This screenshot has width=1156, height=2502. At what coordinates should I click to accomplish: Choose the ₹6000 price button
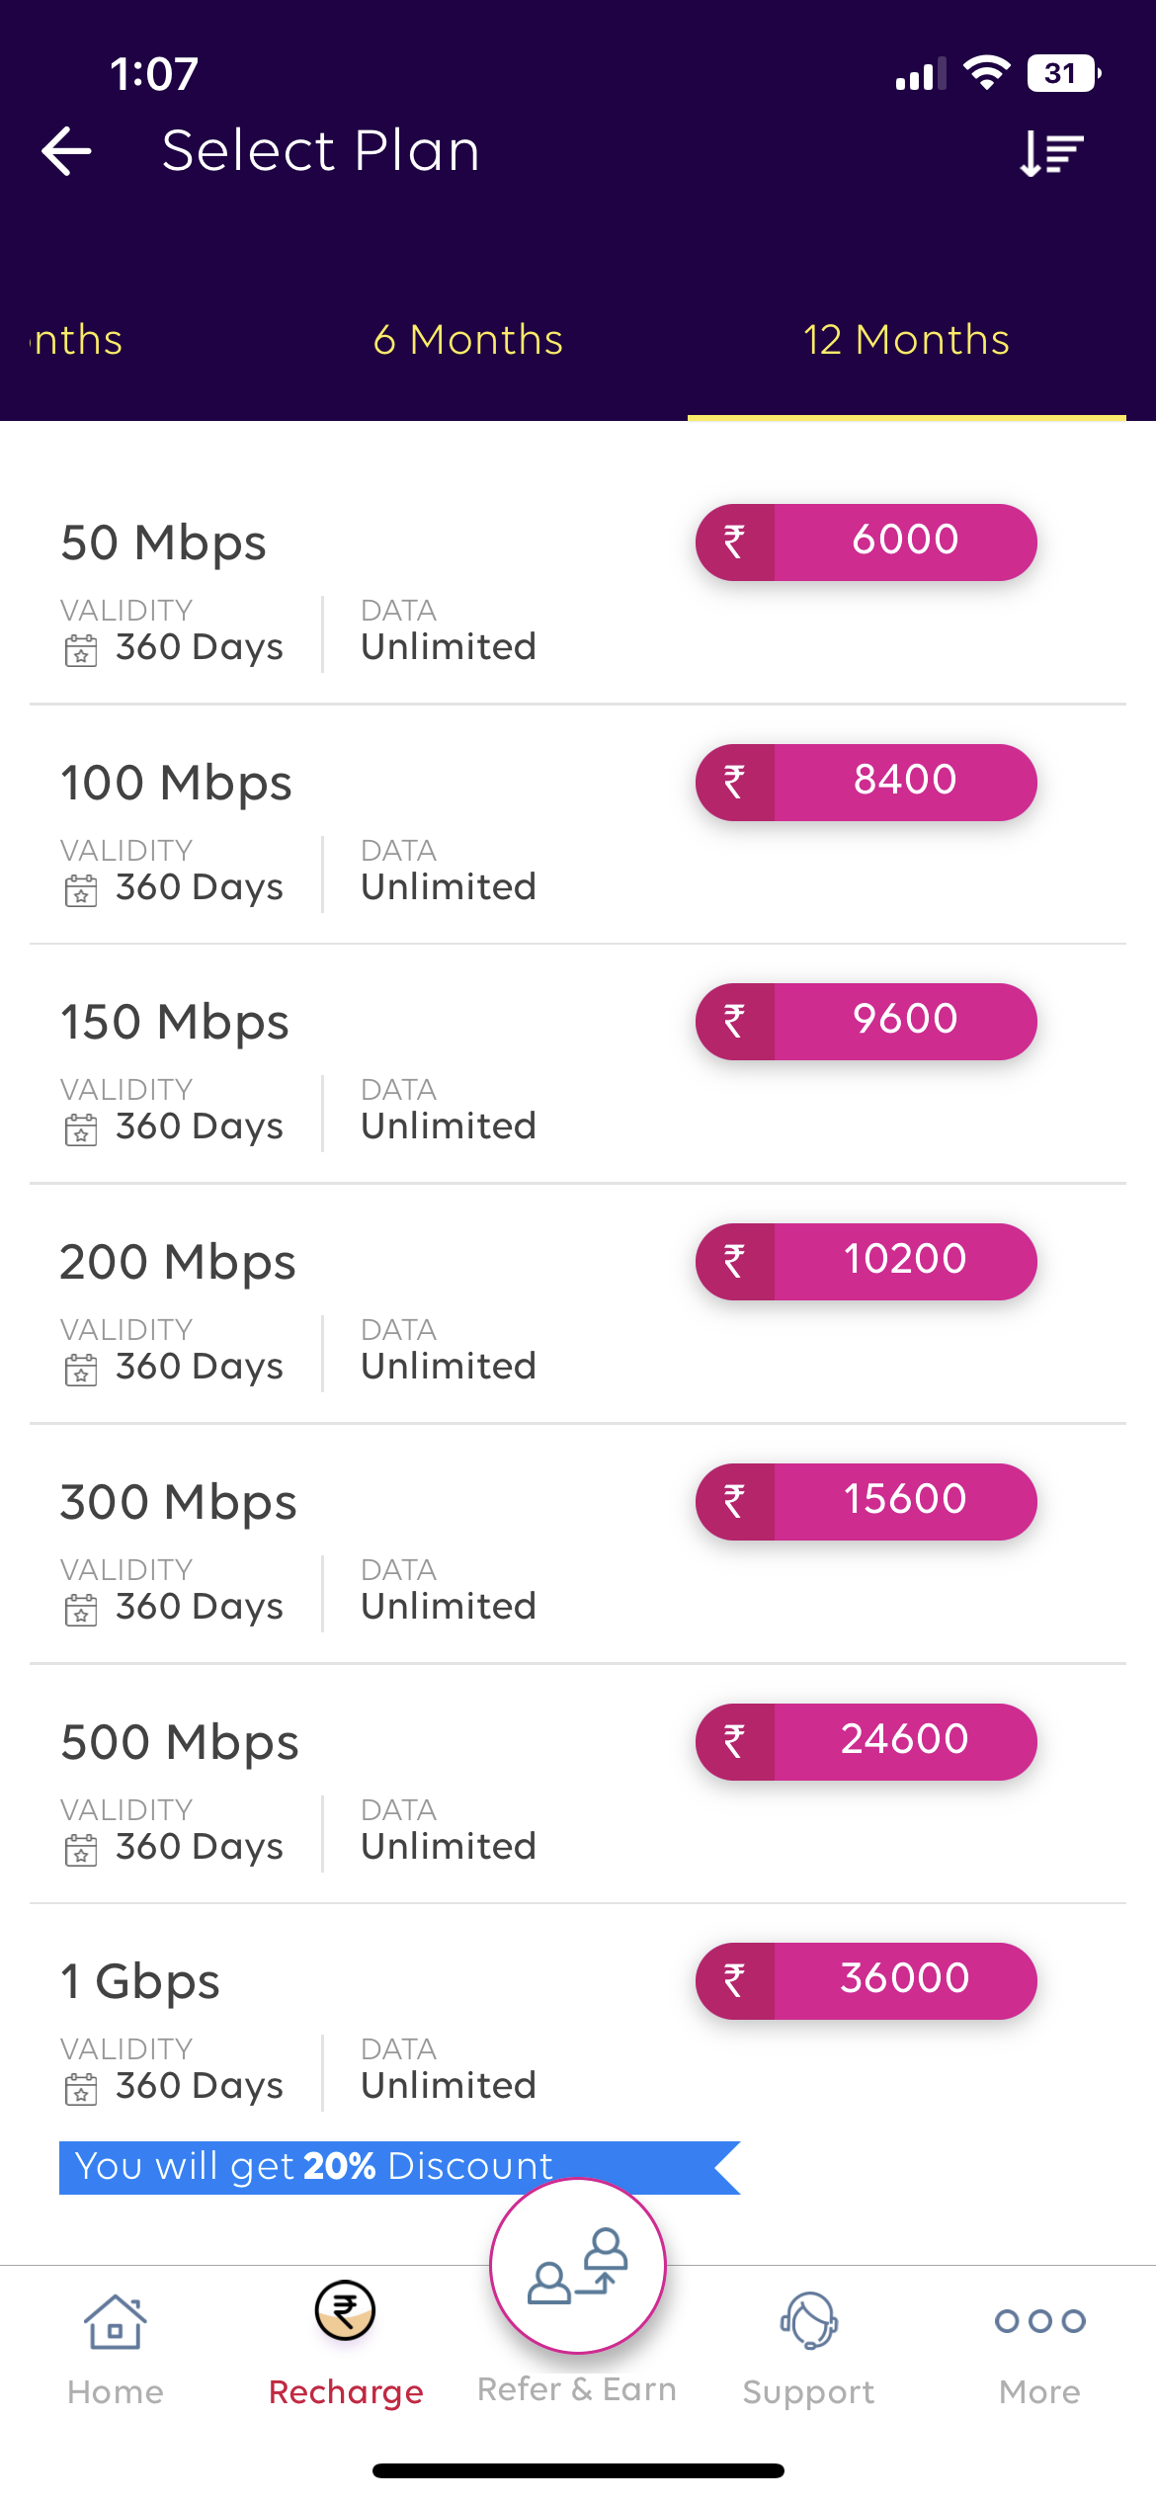click(x=867, y=542)
